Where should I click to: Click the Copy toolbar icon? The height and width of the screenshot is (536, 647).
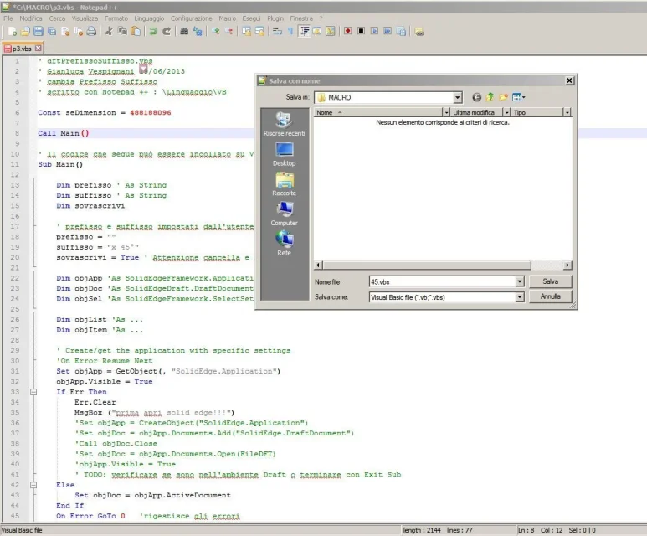pos(122,31)
